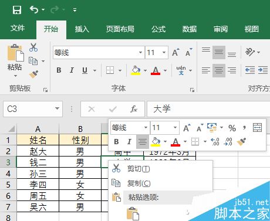270x221 pixels.
Task: Switch to the 插入 tab
Action: [x=82, y=29]
